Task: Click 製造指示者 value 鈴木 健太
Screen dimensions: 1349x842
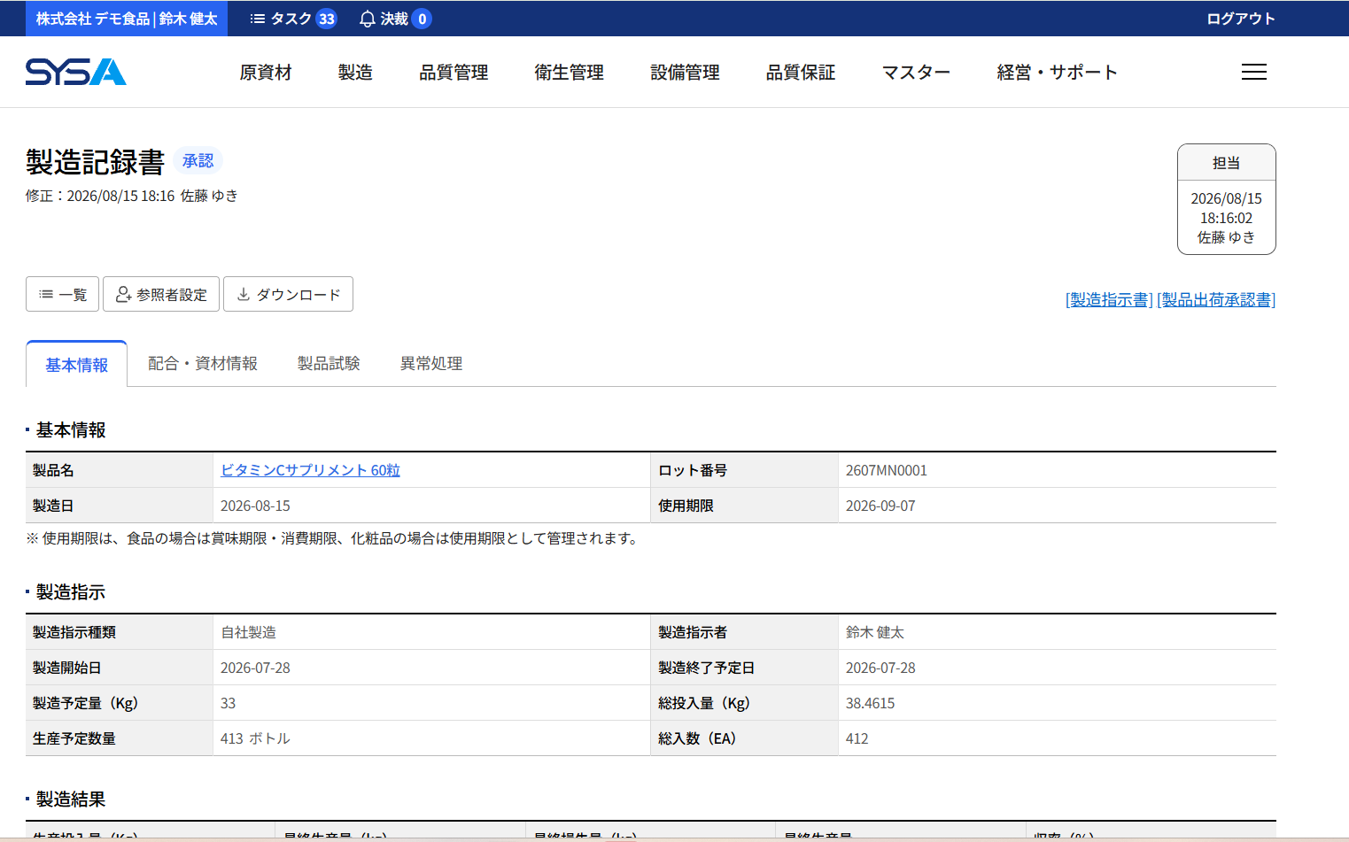Action: [875, 632]
